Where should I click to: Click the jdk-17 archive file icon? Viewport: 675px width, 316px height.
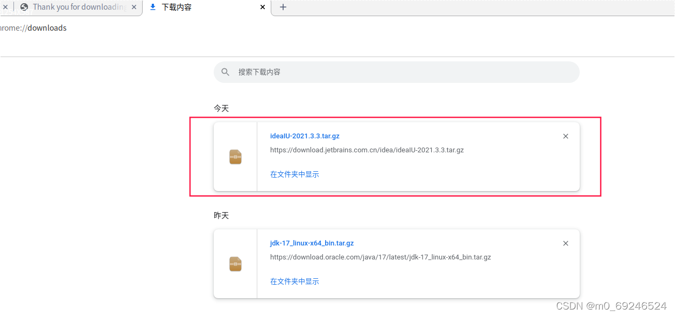point(235,264)
